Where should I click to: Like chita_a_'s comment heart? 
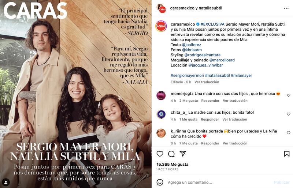(x=289, y=114)
